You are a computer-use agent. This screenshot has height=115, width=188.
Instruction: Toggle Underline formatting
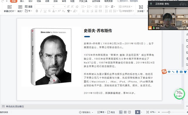tap(45, 11)
